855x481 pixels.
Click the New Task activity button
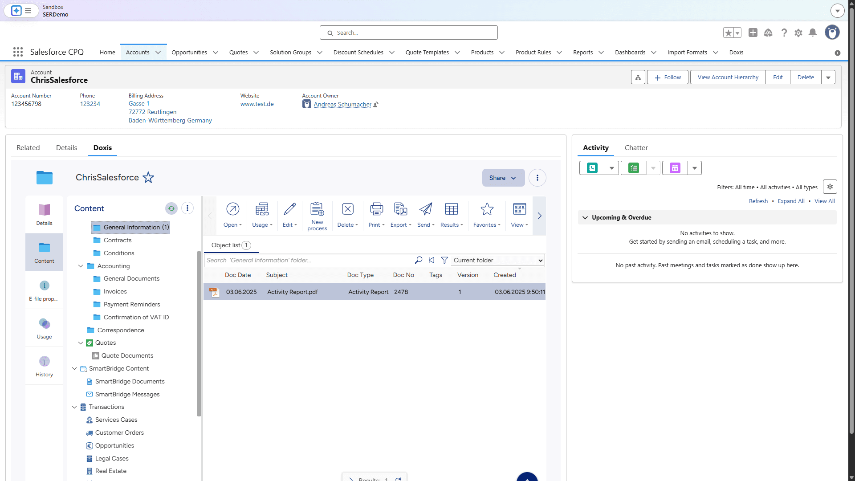[x=633, y=168]
